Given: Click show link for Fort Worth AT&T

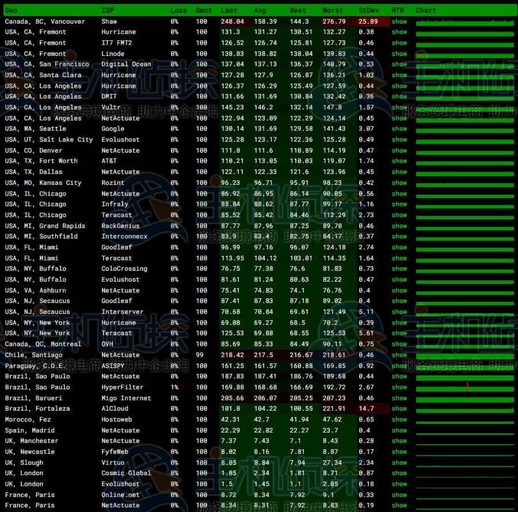Looking at the screenshot, I should tap(399, 161).
